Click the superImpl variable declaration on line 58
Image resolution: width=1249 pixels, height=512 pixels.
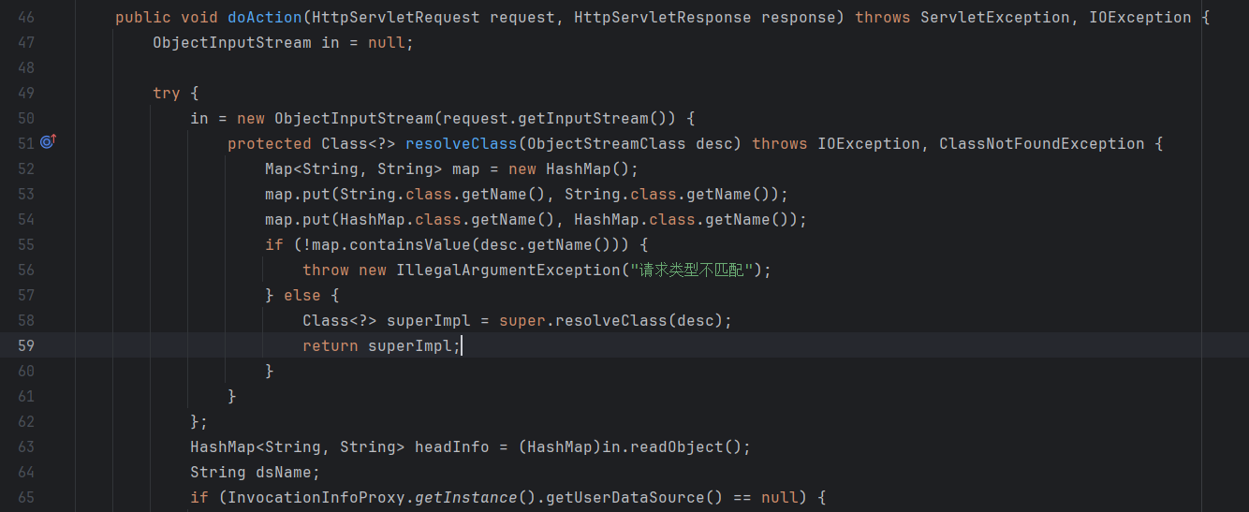[x=429, y=321]
